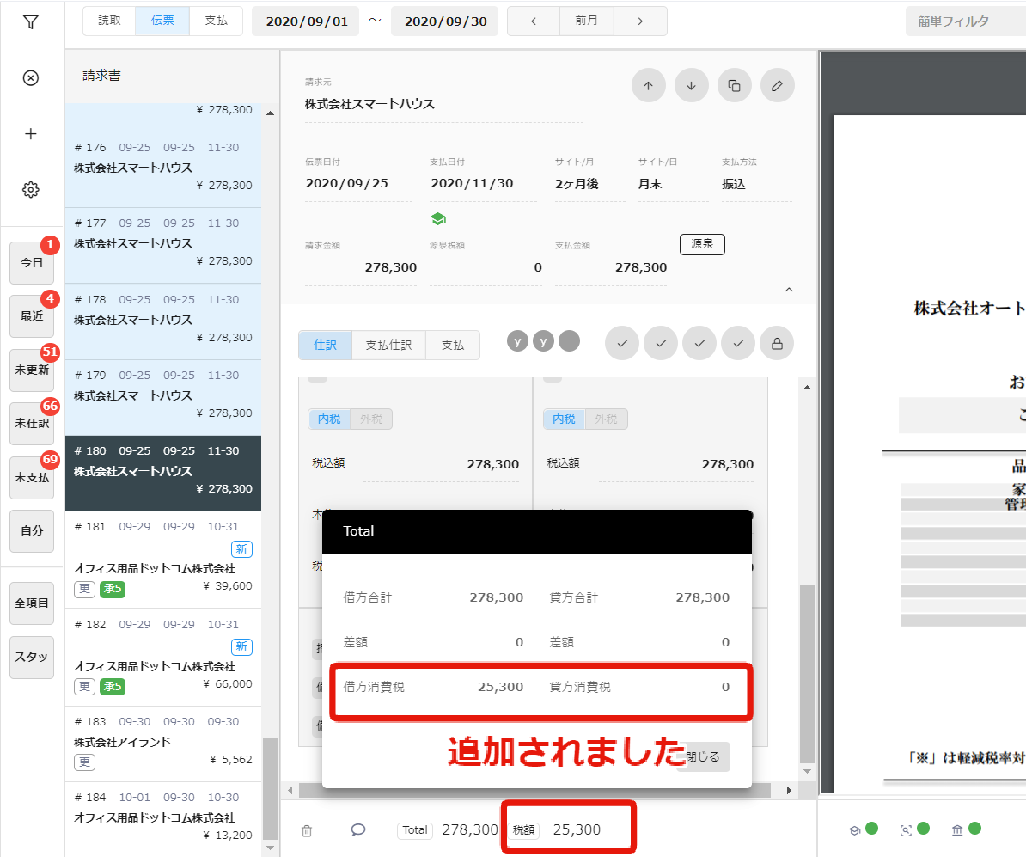
Task: Select the 支払仕訳 tab
Action: 388,345
